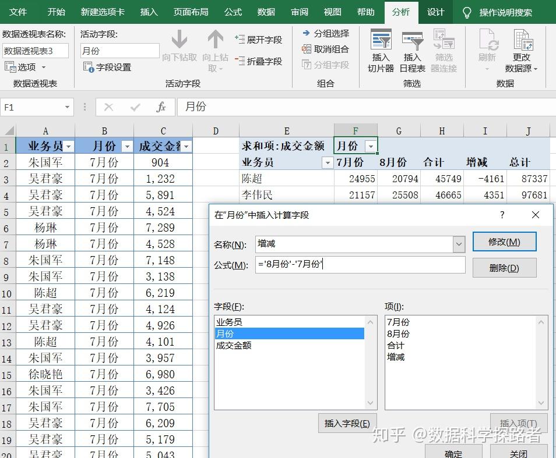
Task: Click the 插入字段(E) Insert Field button
Action: pos(347,423)
